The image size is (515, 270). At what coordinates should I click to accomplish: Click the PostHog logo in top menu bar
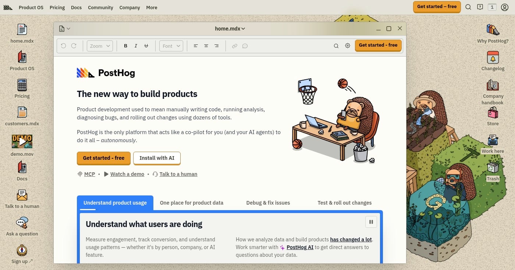8,7
